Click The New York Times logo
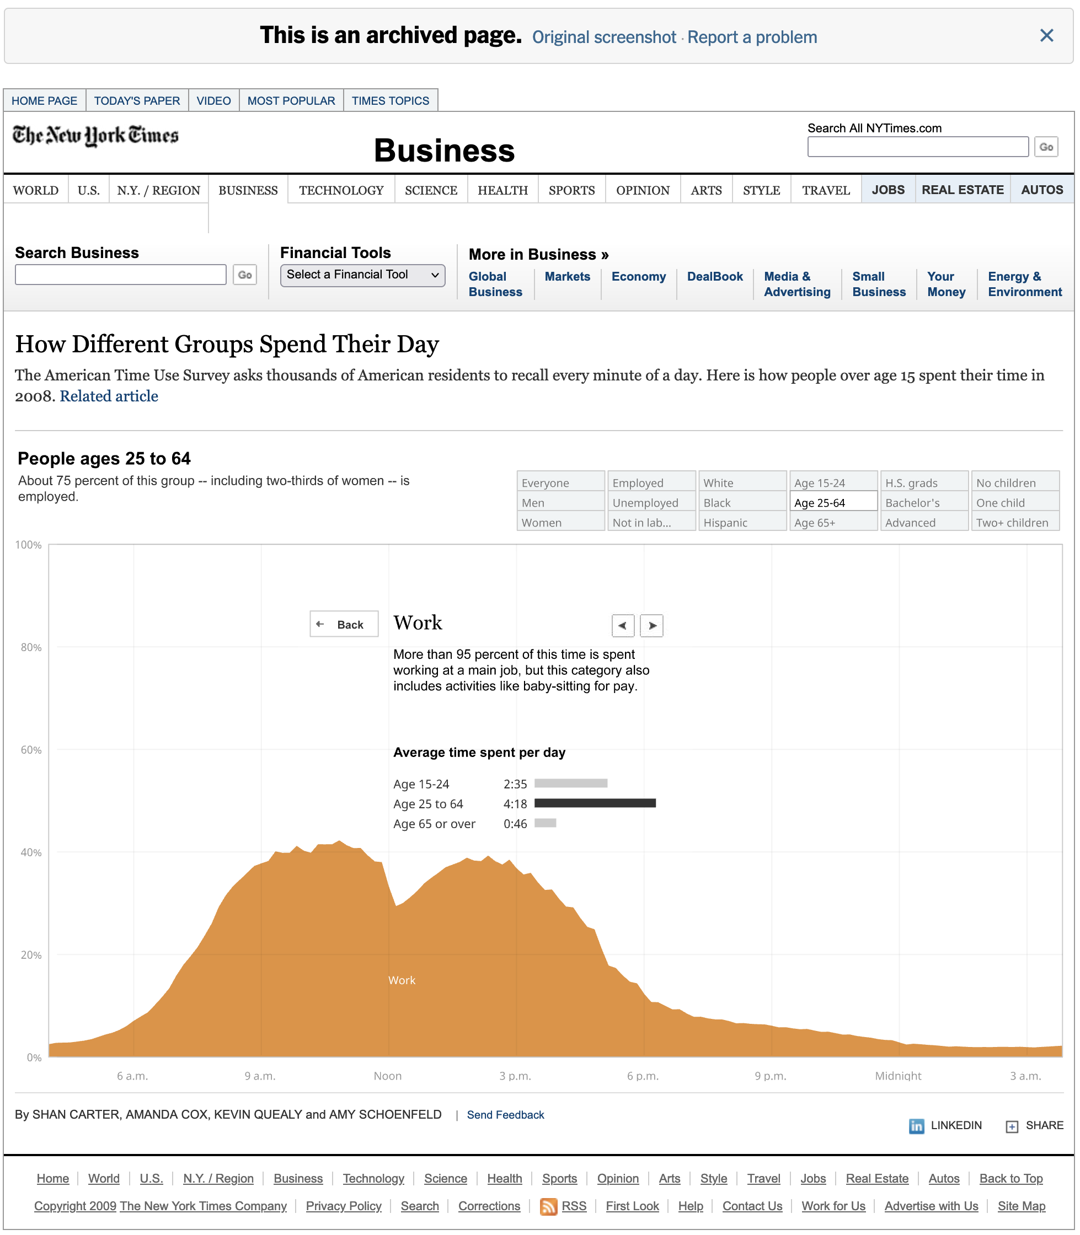The height and width of the screenshot is (1235, 1080). coord(95,136)
